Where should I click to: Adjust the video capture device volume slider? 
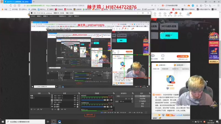(x=94, y=107)
